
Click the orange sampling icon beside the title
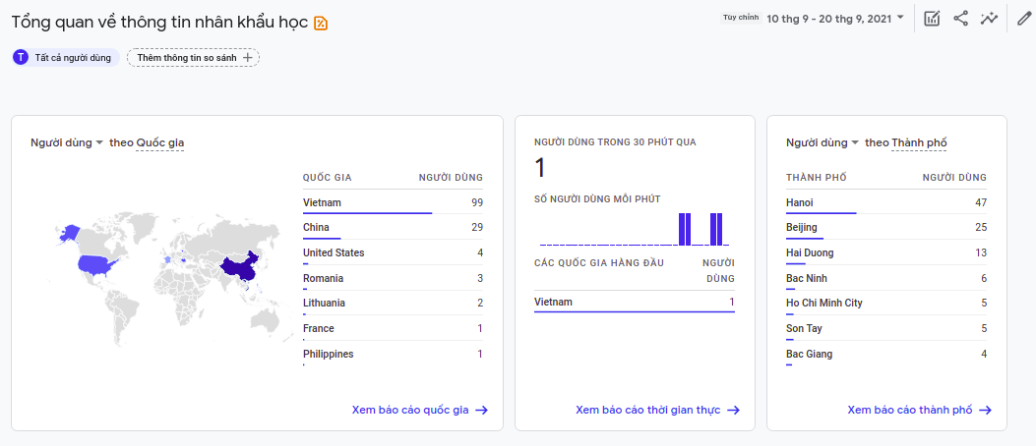(321, 23)
